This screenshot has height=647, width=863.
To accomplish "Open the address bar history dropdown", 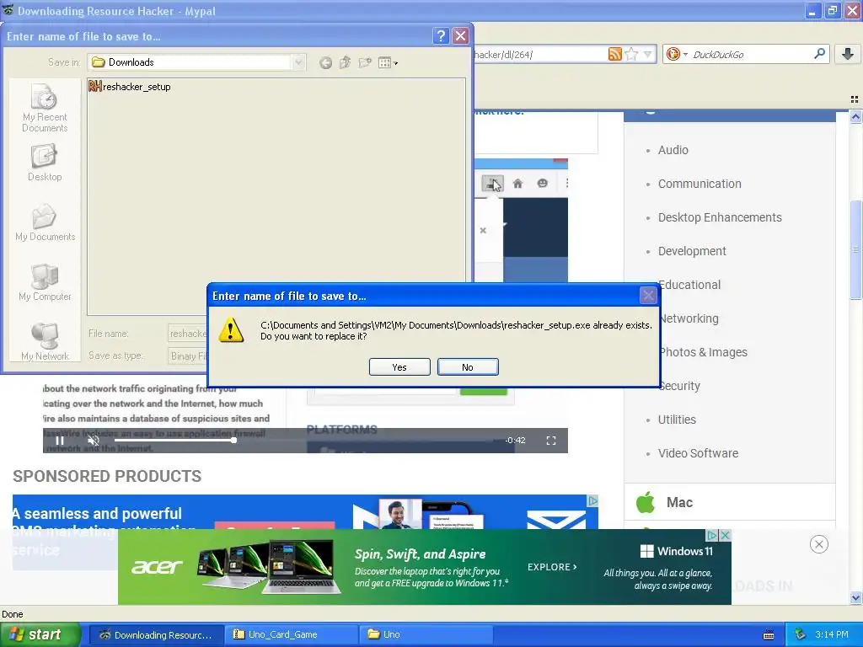I will click(648, 54).
